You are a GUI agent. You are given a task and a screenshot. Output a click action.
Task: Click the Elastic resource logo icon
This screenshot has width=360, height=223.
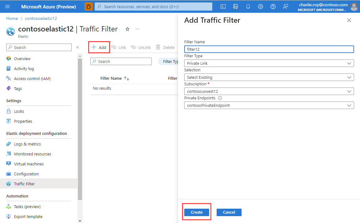pyautogui.click(x=11, y=32)
